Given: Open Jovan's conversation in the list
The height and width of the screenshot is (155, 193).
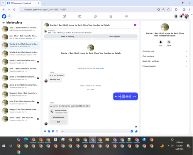Looking at the screenshot, I should [x=20, y=78].
